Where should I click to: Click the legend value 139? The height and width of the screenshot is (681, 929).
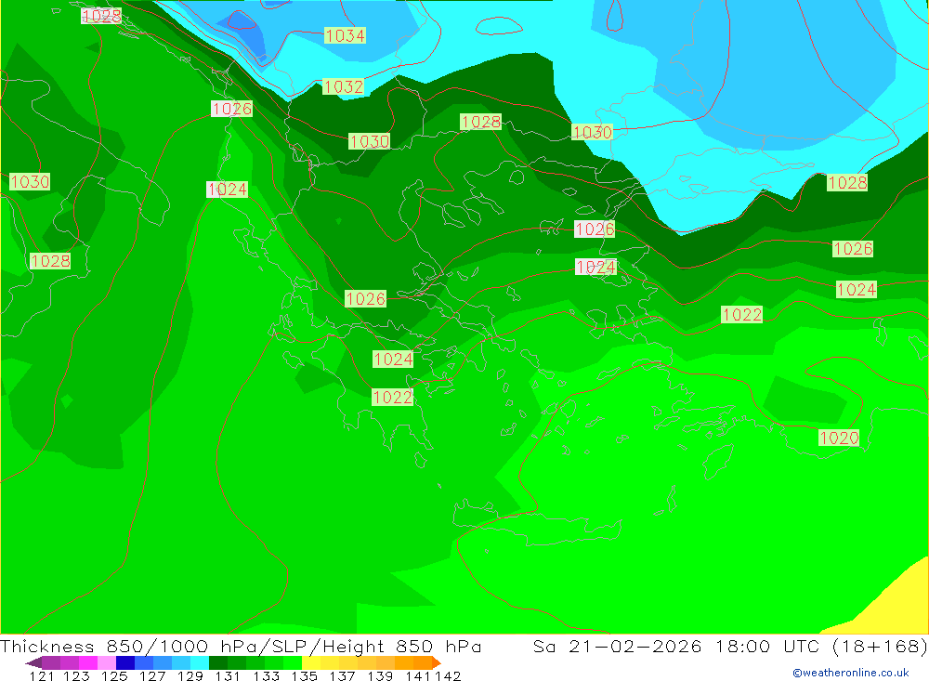point(380,676)
